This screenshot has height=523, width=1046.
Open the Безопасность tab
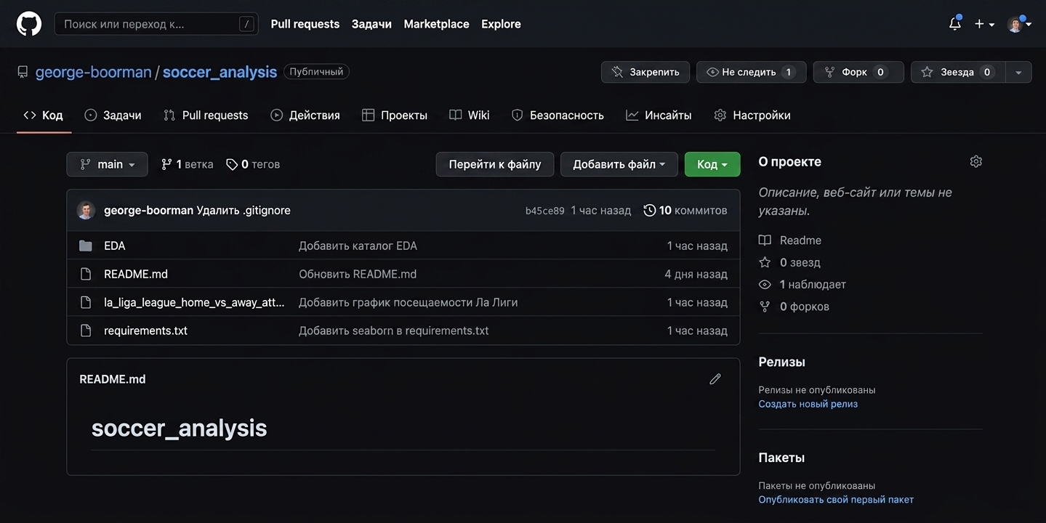(558, 115)
